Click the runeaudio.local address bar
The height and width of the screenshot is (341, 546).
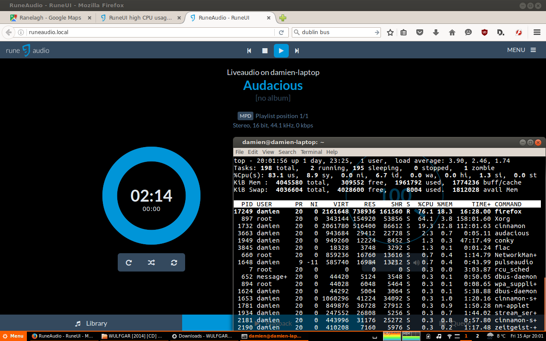coord(149,32)
